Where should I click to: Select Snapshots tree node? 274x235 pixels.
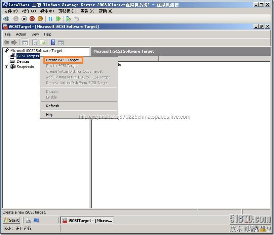(x=25, y=67)
